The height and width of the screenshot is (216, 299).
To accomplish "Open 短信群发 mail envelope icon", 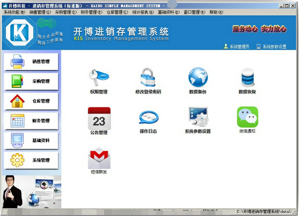I will pyautogui.click(x=99, y=158).
